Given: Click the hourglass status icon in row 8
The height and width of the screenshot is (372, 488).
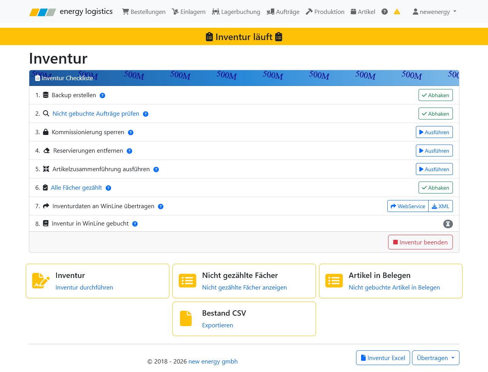Looking at the screenshot, I should click(448, 224).
